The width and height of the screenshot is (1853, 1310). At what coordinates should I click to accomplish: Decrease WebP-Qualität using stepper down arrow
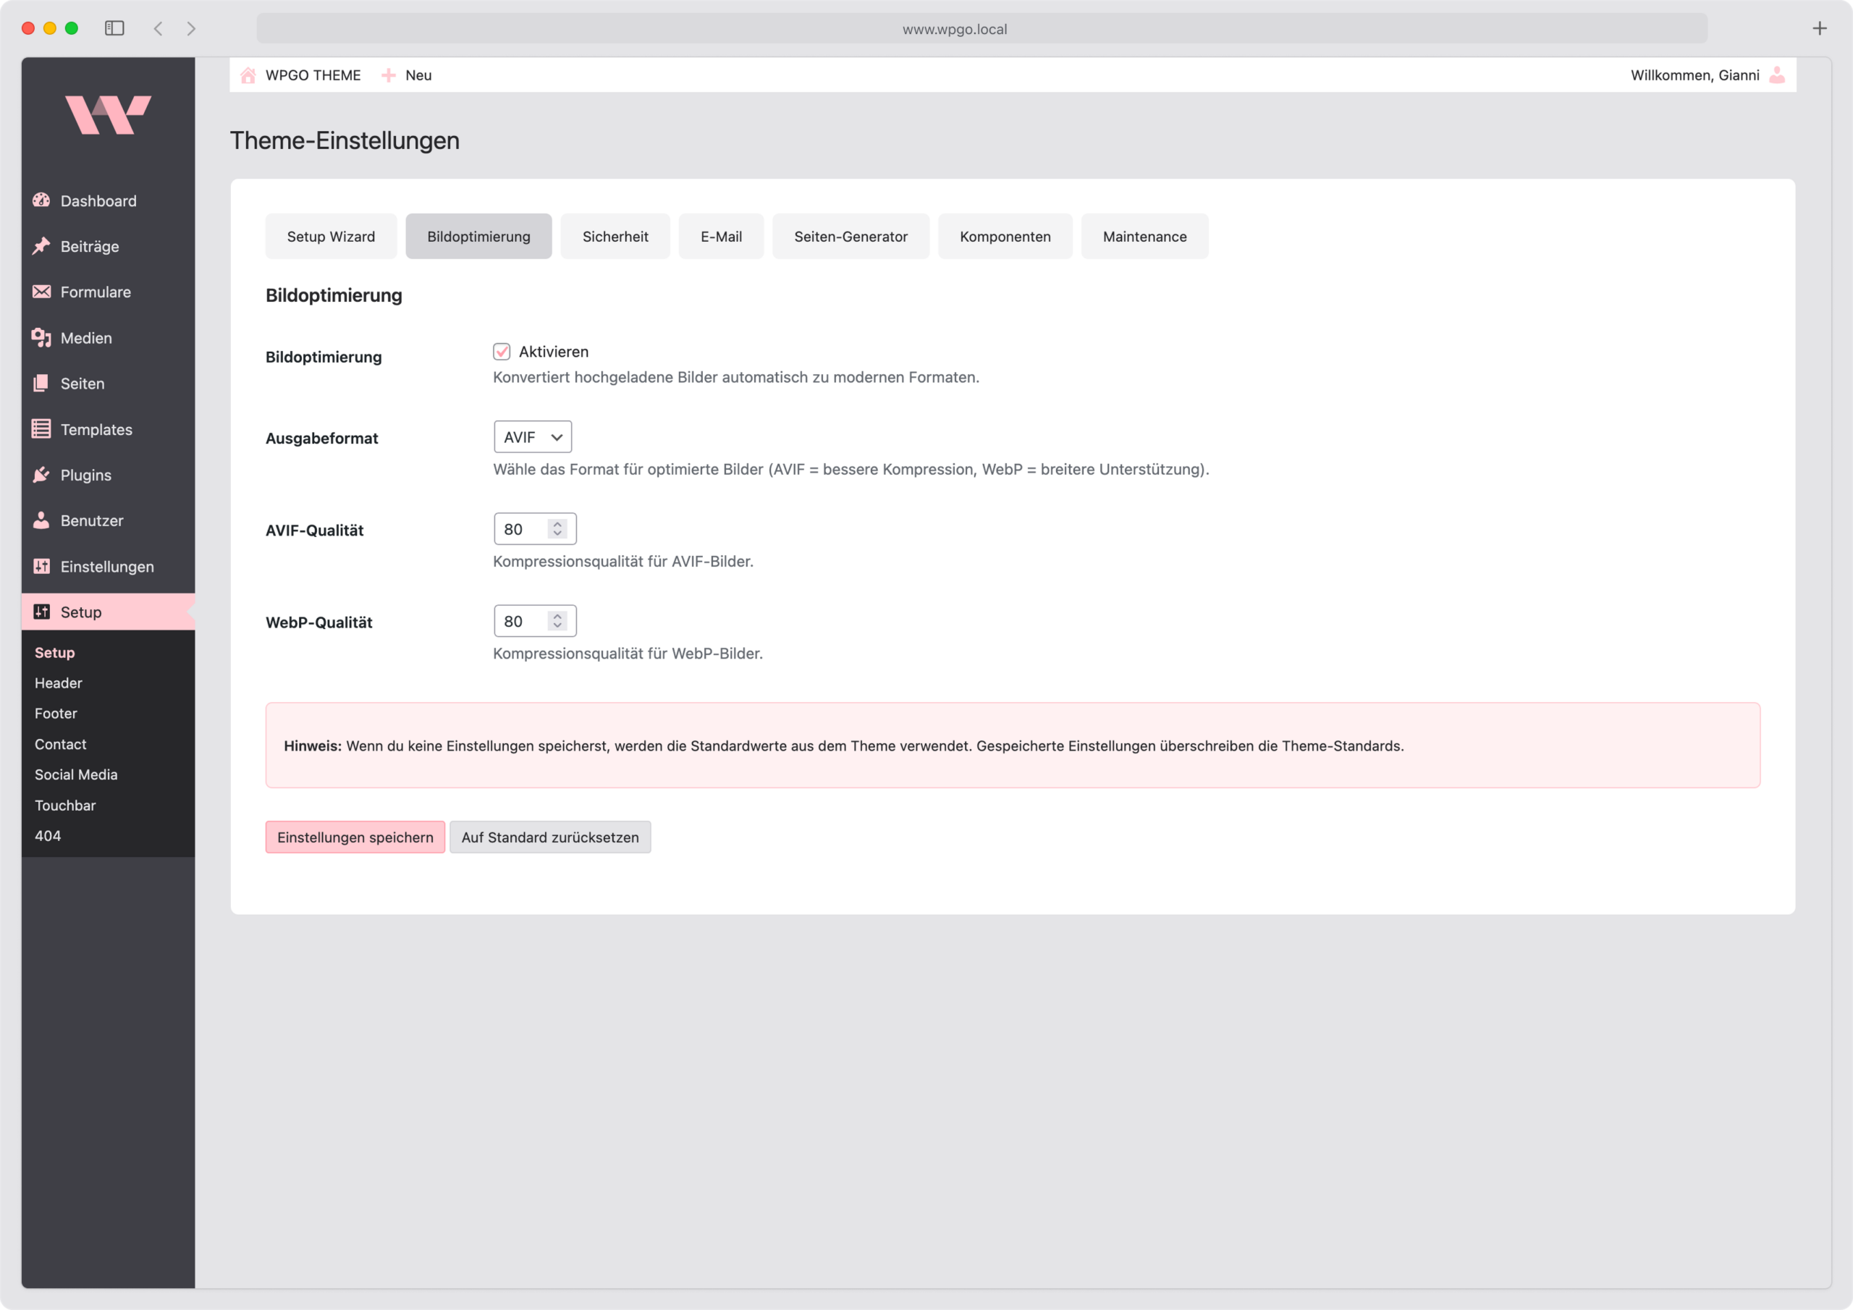click(x=557, y=625)
